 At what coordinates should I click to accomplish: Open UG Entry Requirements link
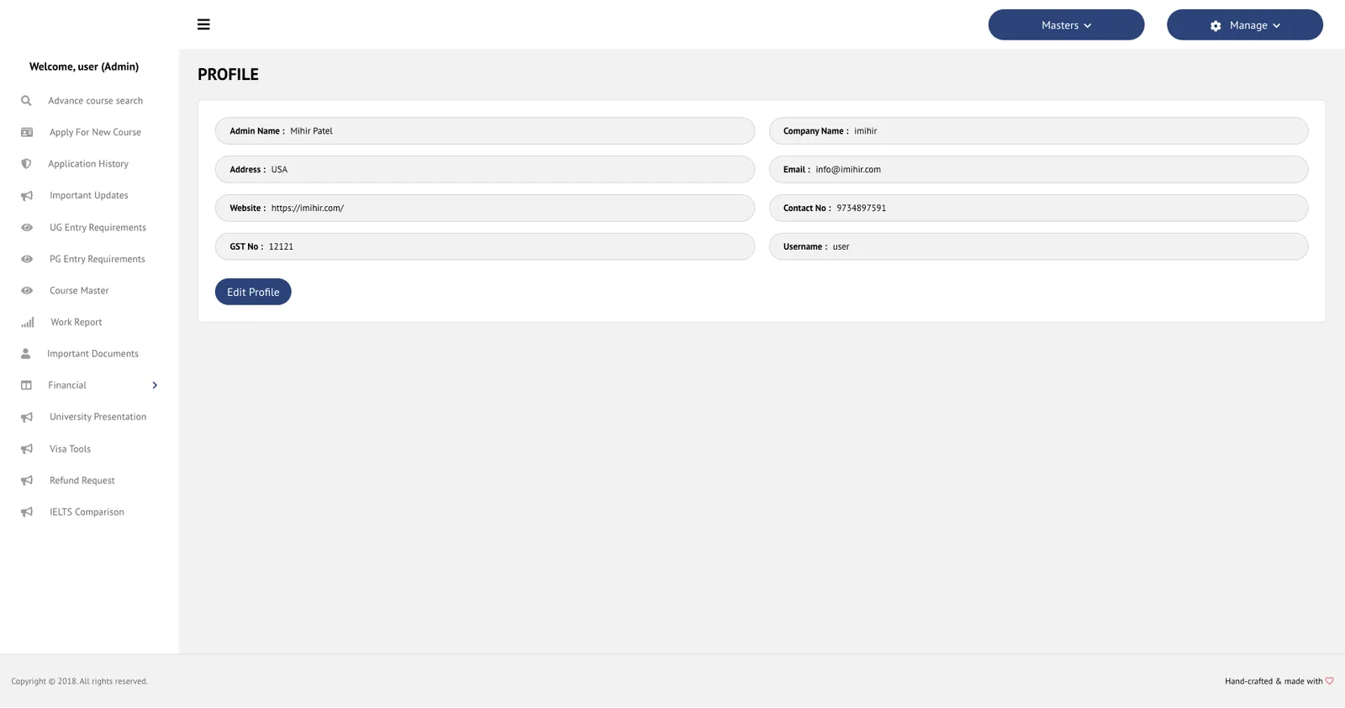[x=98, y=228]
